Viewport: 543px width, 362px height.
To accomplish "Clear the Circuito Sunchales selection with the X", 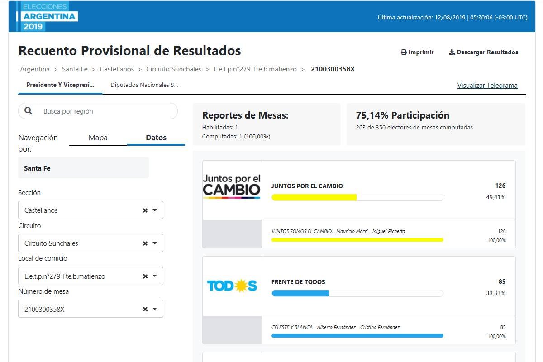I will click(145, 243).
